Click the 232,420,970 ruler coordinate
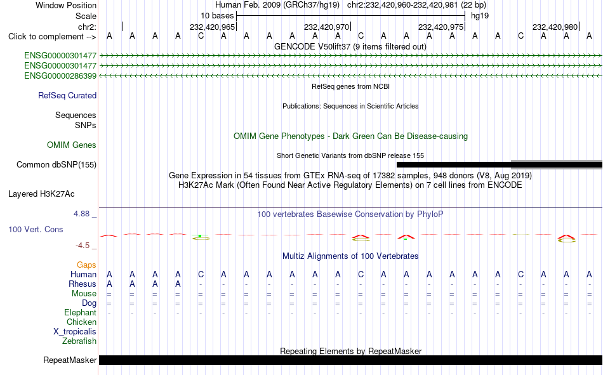603x375 pixels. (x=326, y=27)
